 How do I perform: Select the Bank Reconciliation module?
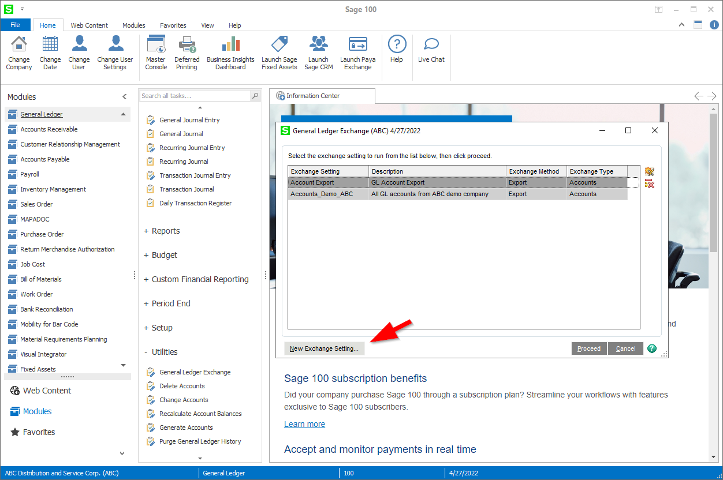tap(47, 309)
